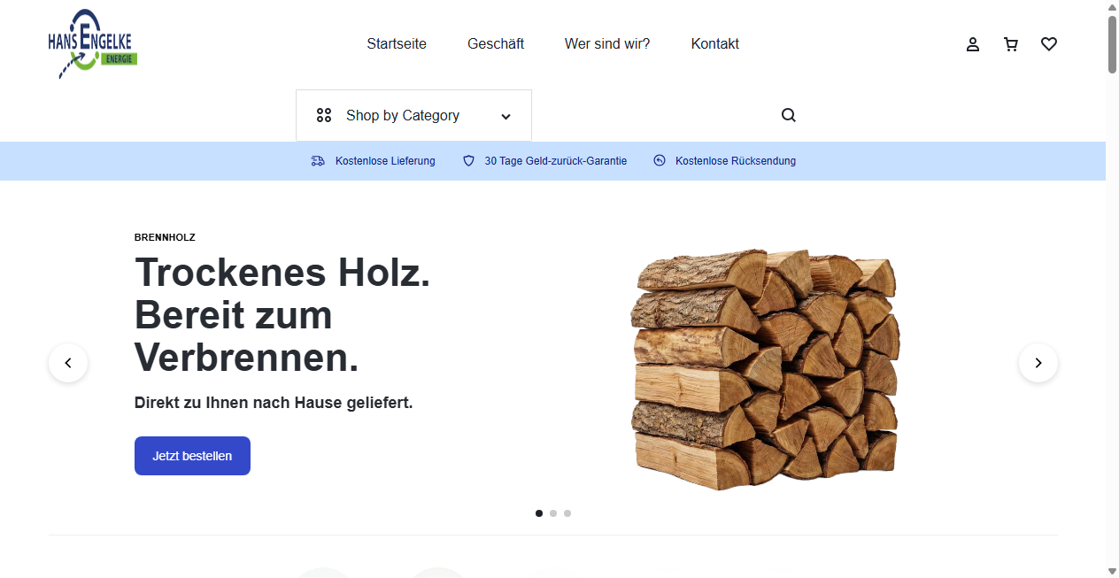Open the Kontakt page
This screenshot has height=578, width=1119.
click(x=714, y=43)
